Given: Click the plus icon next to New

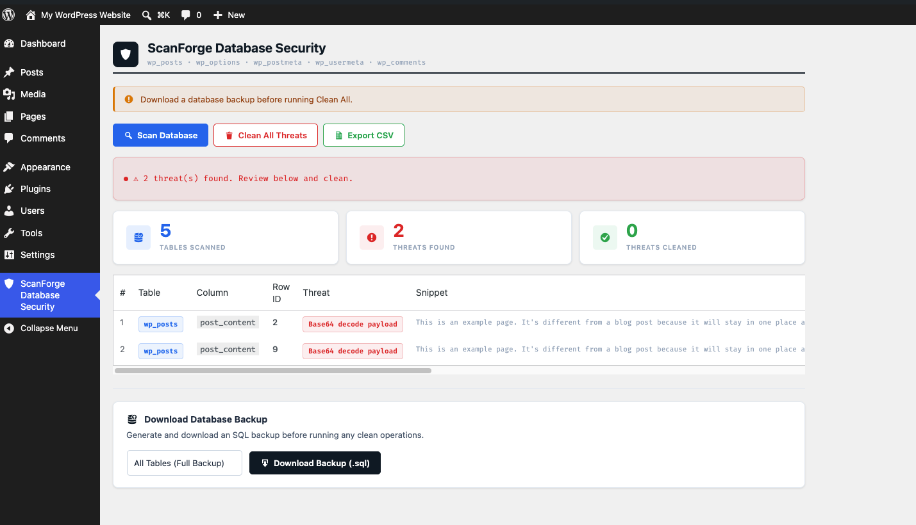Looking at the screenshot, I should (x=218, y=15).
